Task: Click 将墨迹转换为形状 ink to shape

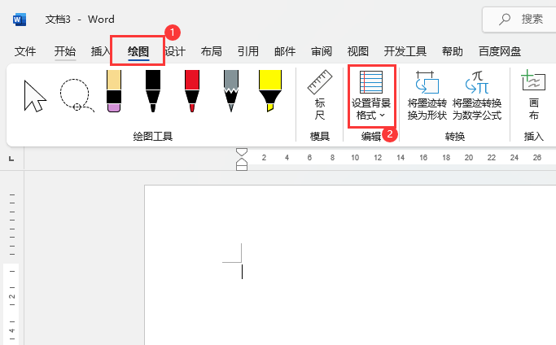Action: [x=427, y=96]
